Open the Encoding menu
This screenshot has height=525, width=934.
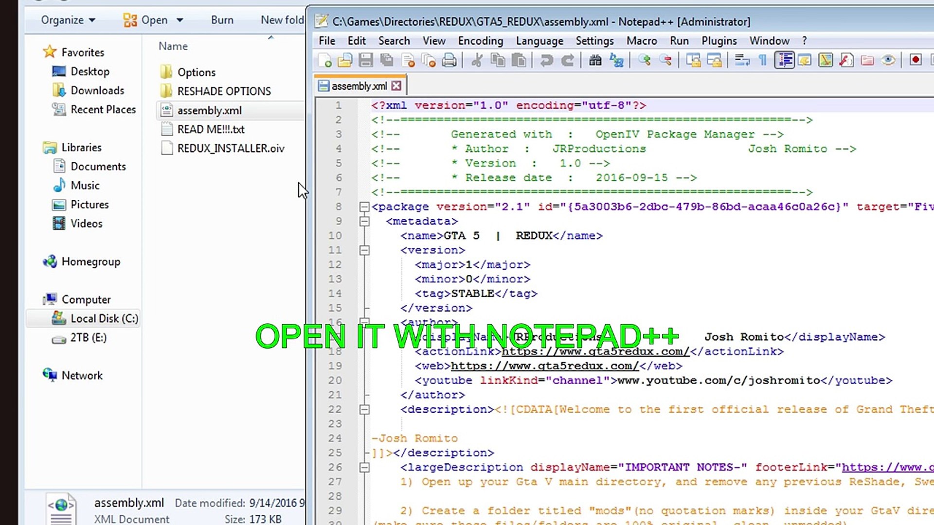(480, 41)
